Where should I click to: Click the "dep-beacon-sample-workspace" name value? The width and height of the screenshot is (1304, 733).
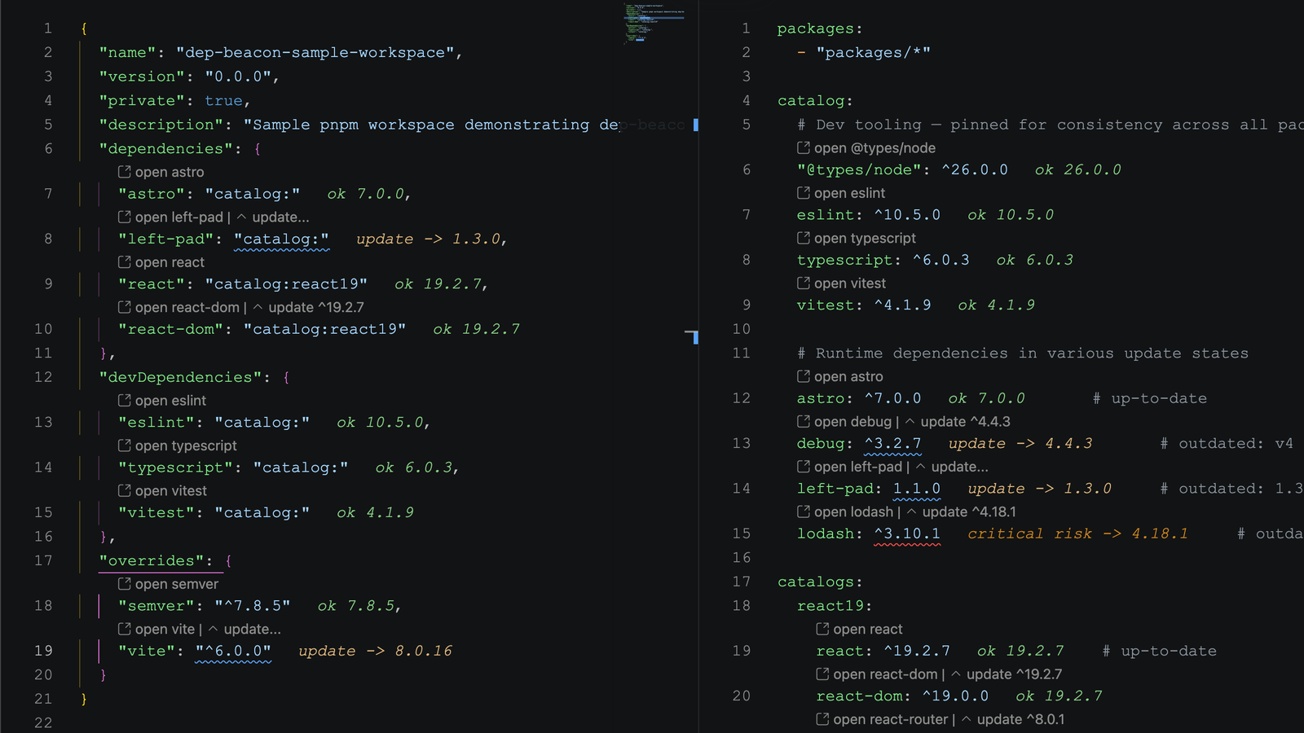click(315, 52)
